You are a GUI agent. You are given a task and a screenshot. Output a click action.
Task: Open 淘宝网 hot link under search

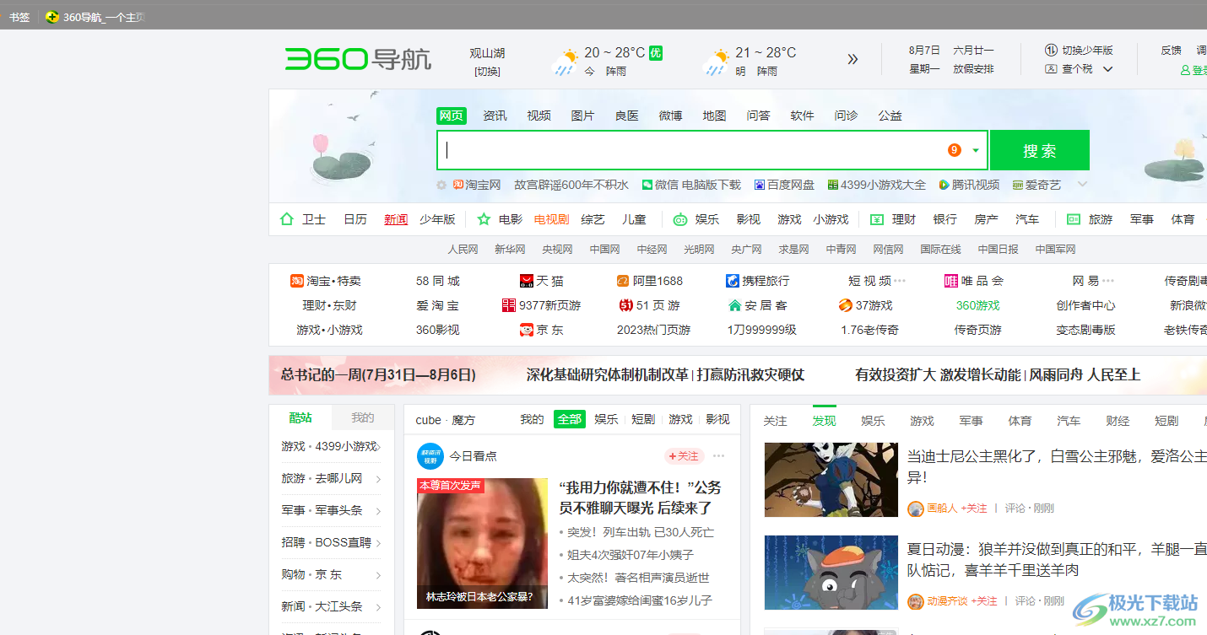point(477,185)
